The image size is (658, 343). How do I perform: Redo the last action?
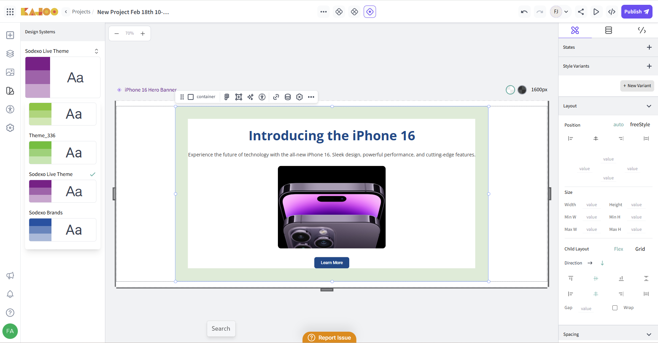tap(540, 12)
